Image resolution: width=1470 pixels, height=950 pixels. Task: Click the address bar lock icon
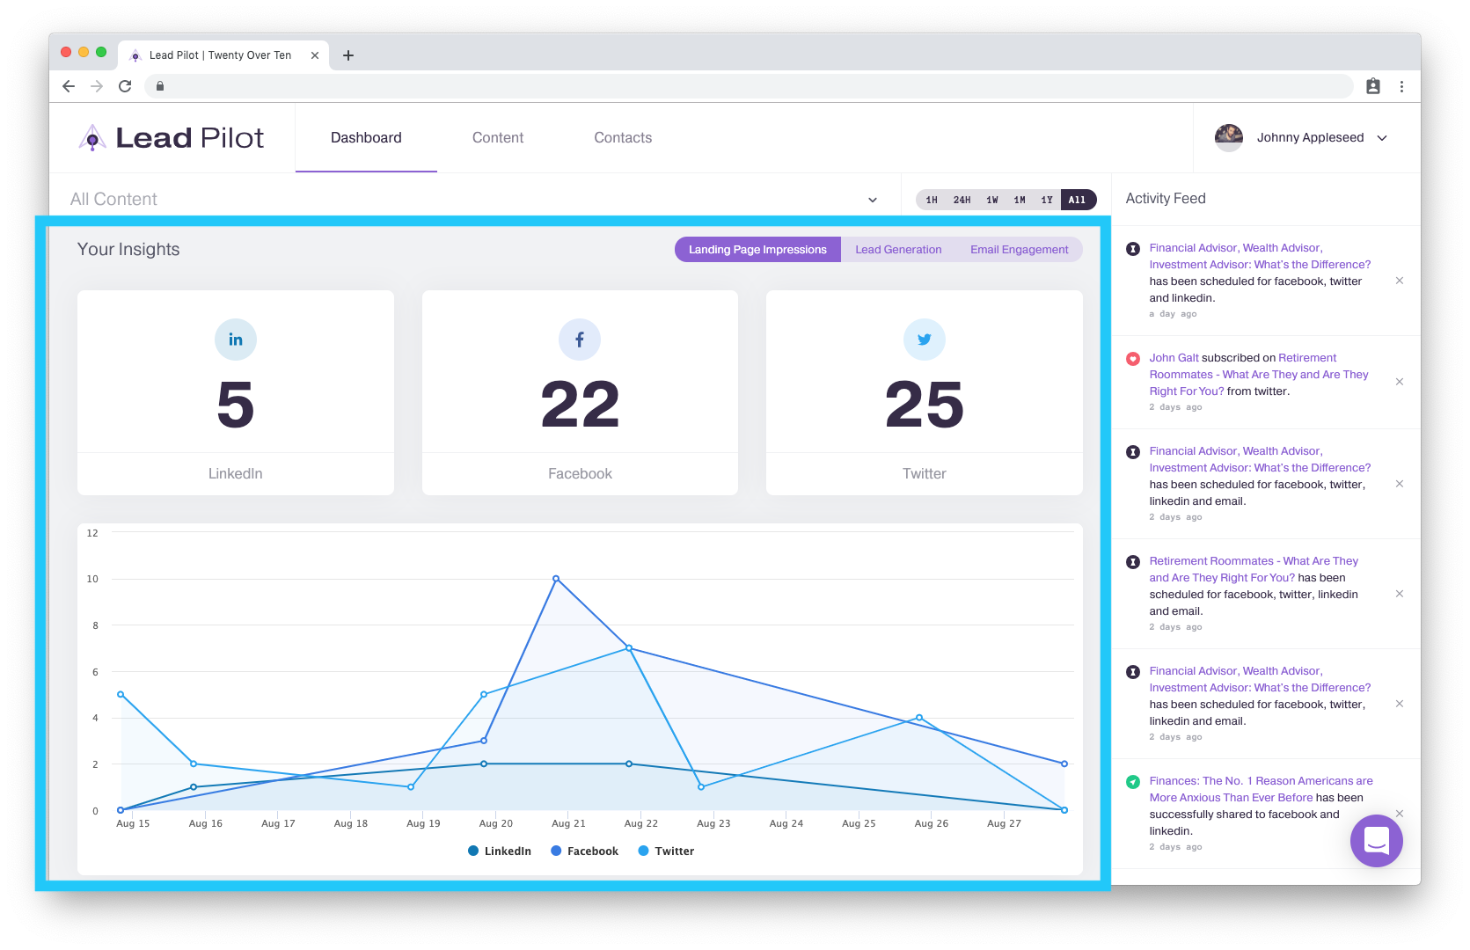tap(160, 86)
